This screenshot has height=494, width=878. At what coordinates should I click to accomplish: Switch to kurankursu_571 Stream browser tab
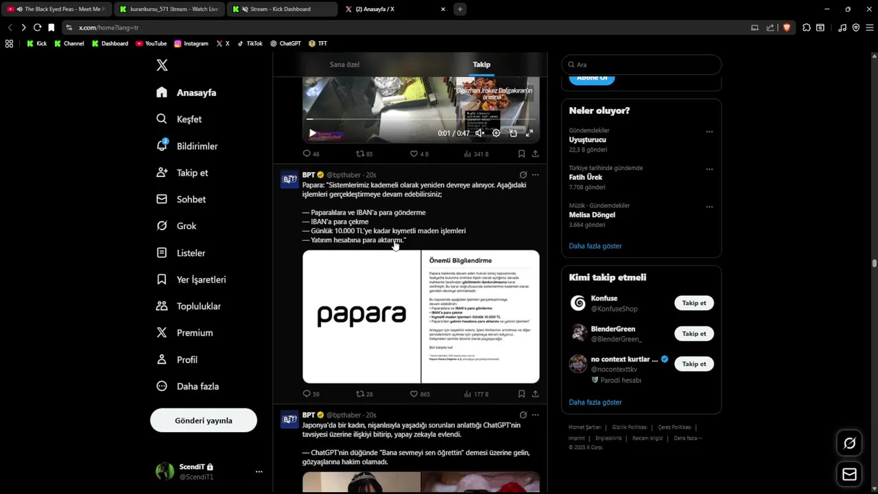[x=168, y=9]
